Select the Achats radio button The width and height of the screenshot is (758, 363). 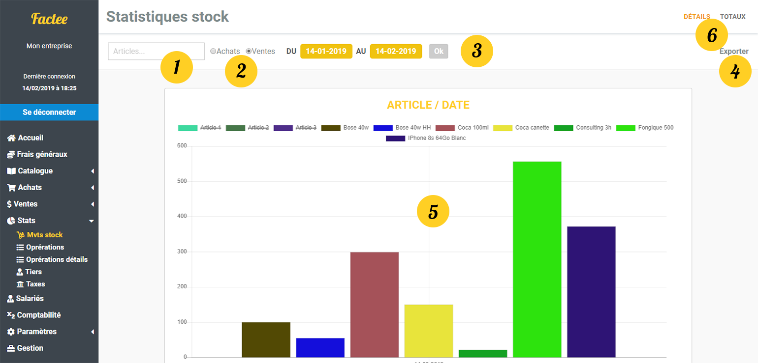point(213,51)
